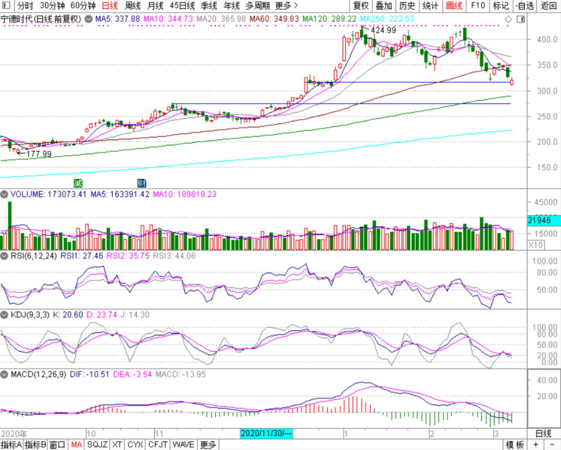Click the 叠加 overlay button
561x450 pixels.
(x=384, y=6)
